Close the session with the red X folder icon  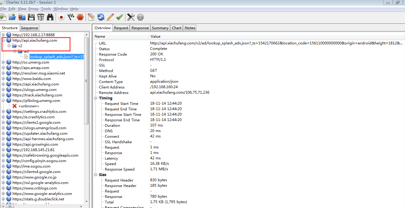point(22,17)
